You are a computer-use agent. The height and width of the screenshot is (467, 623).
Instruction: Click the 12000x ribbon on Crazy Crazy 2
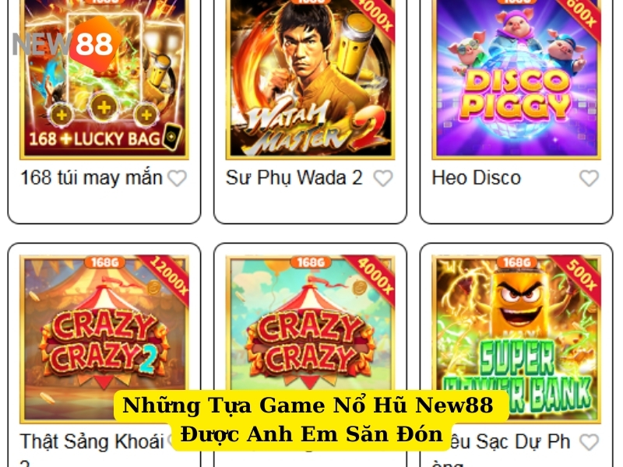167,277
